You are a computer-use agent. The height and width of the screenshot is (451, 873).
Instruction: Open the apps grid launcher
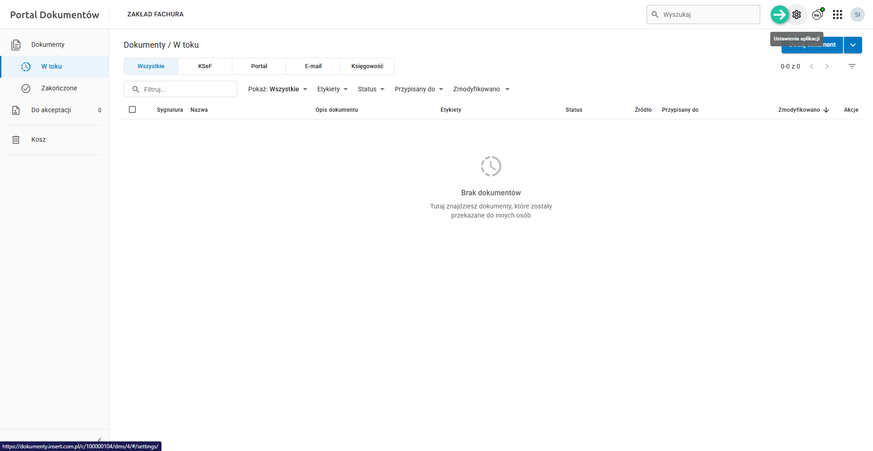[837, 15]
